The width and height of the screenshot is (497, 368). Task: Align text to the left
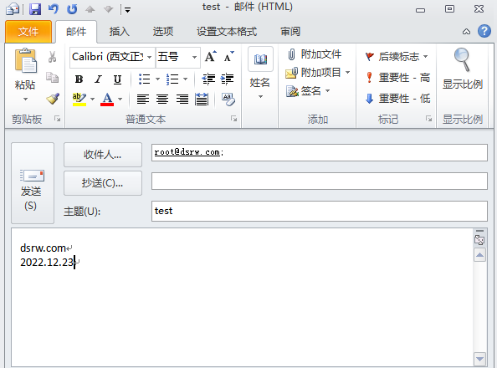[x=142, y=100]
